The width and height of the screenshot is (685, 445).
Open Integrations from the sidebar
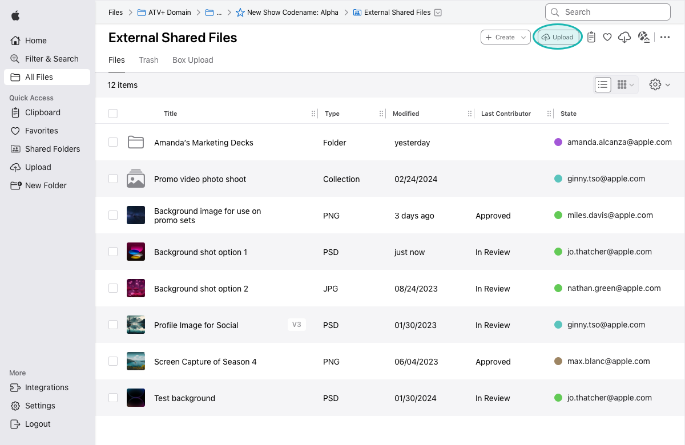pos(46,387)
